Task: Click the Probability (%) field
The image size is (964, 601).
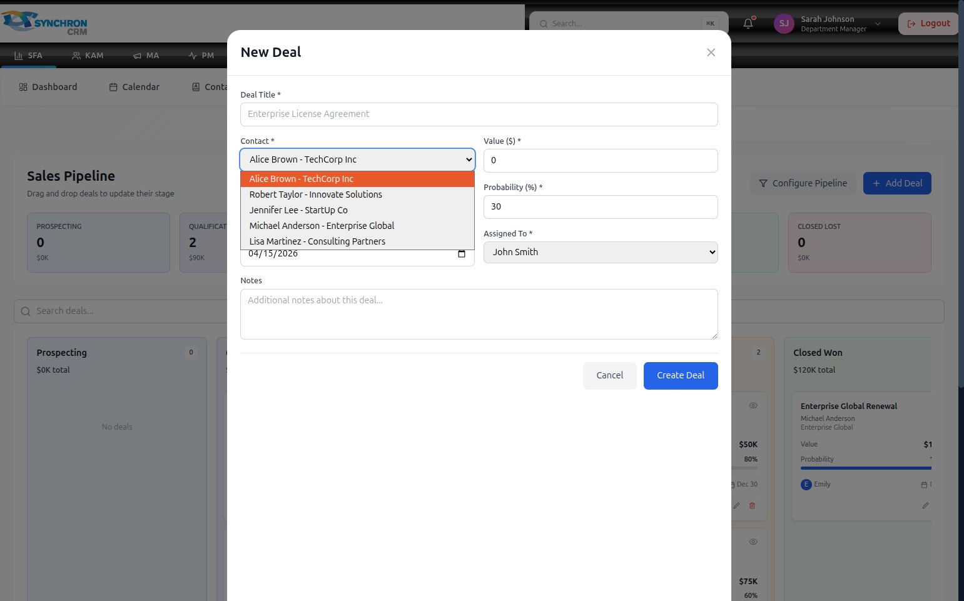Action: [601, 207]
